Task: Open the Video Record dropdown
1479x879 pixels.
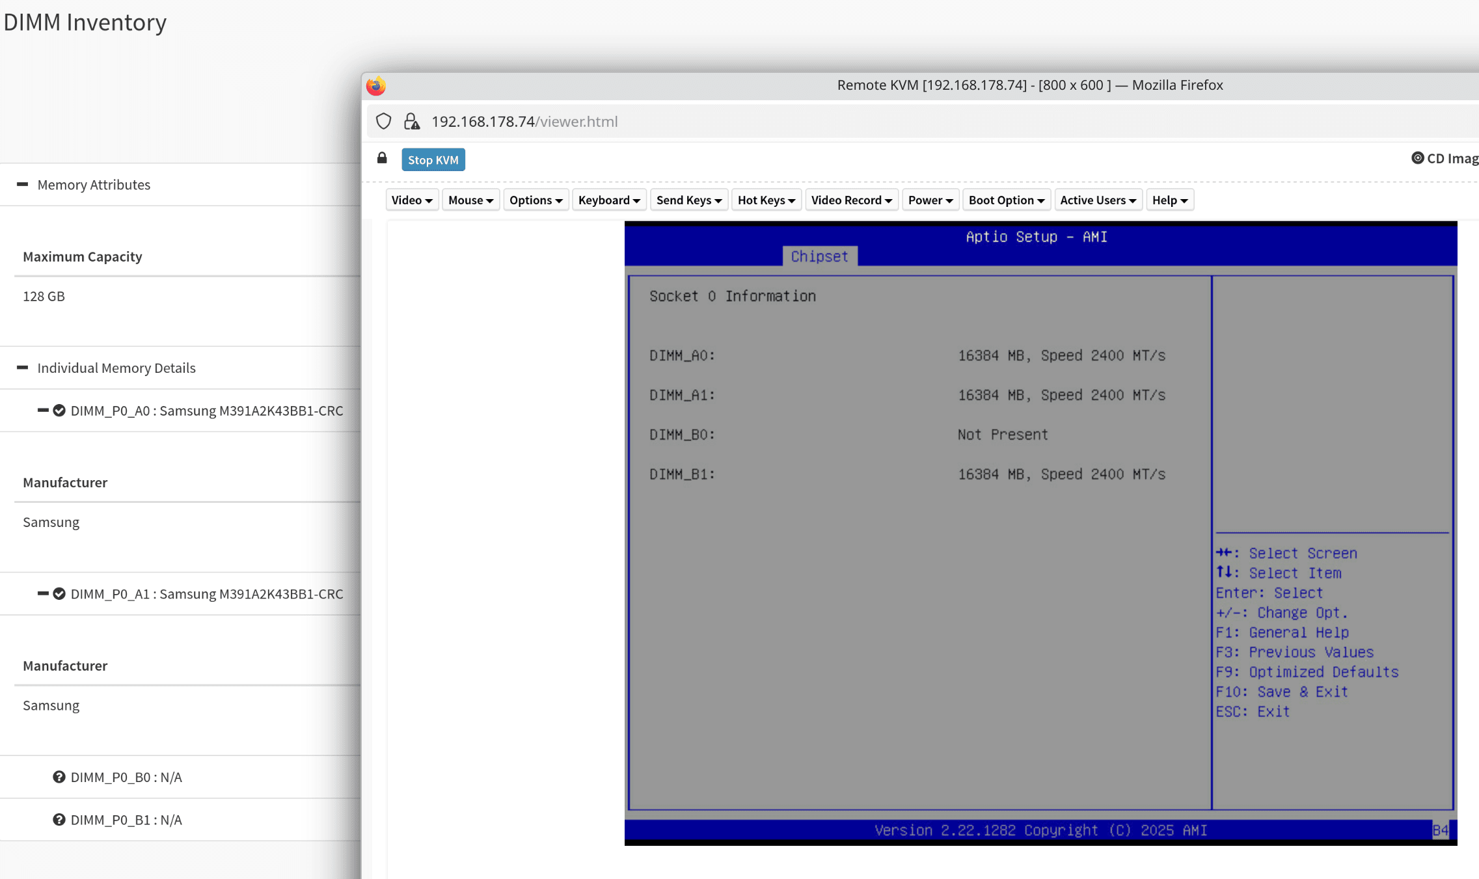Action: coord(851,200)
